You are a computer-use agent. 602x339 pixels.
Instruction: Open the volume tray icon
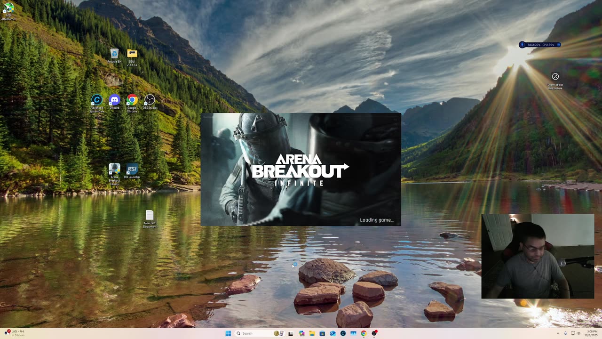tap(578, 333)
